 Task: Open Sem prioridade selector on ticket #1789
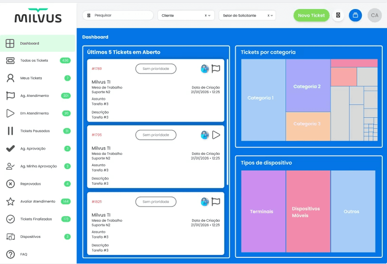tap(156, 69)
